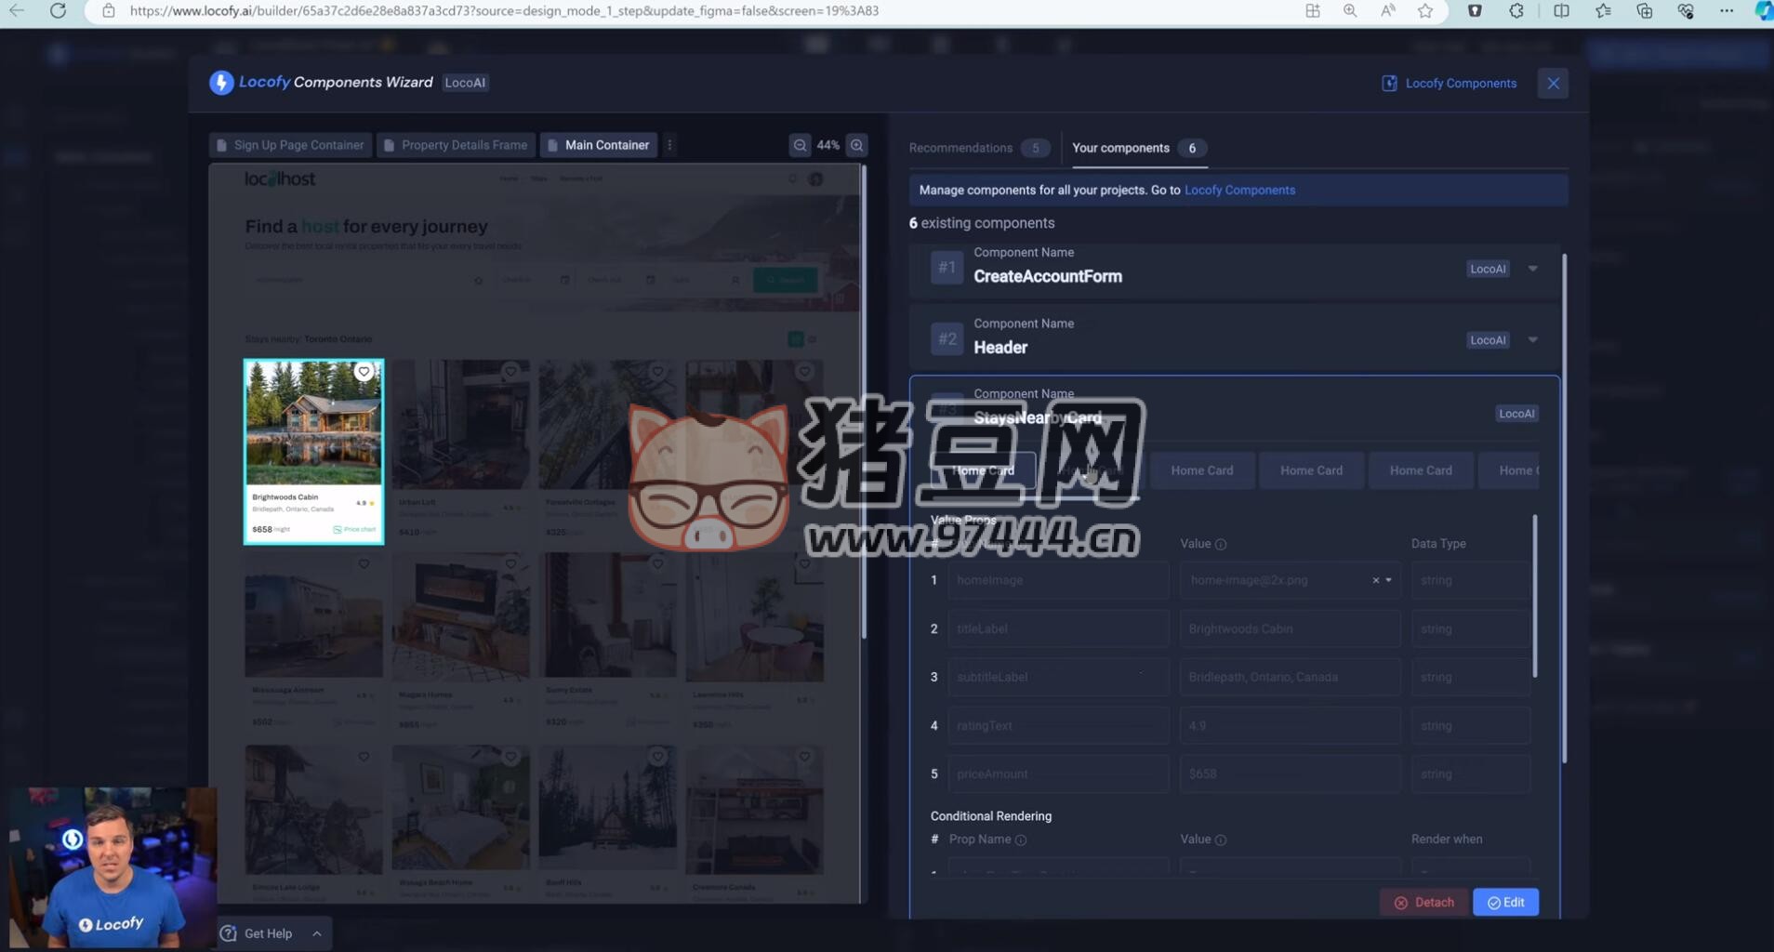The image size is (1774, 952).
Task: Open the Locofy Components link in the banner
Action: coord(1238,190)
